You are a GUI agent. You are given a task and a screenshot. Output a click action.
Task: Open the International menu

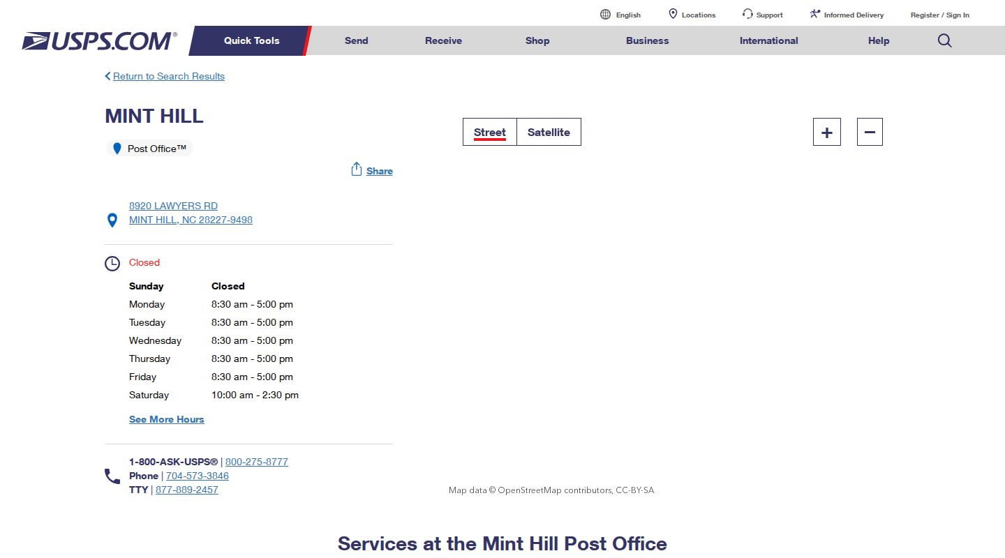[x=768, y=40]
